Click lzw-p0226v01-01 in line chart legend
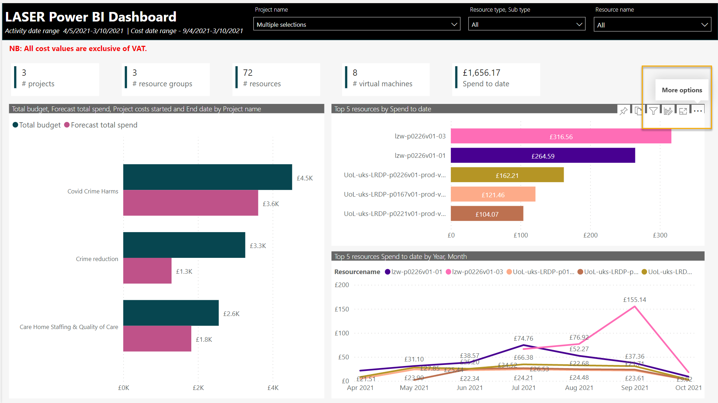 point(413,272)
